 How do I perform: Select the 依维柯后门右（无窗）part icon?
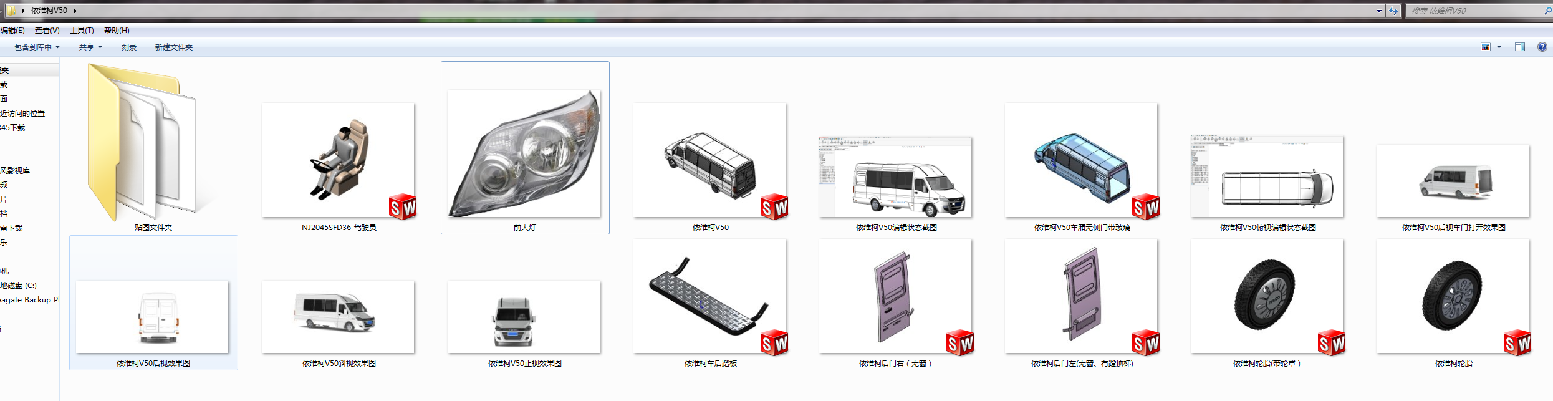pyautogui.click(x=896, y=296)
